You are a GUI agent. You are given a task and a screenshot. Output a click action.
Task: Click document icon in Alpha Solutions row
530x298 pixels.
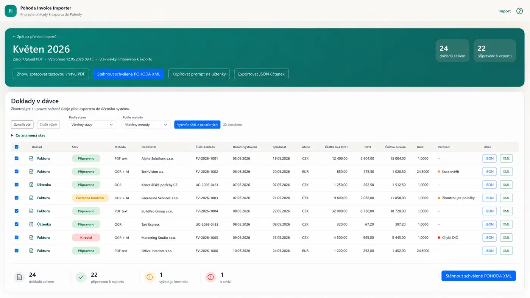coord(31,158)
